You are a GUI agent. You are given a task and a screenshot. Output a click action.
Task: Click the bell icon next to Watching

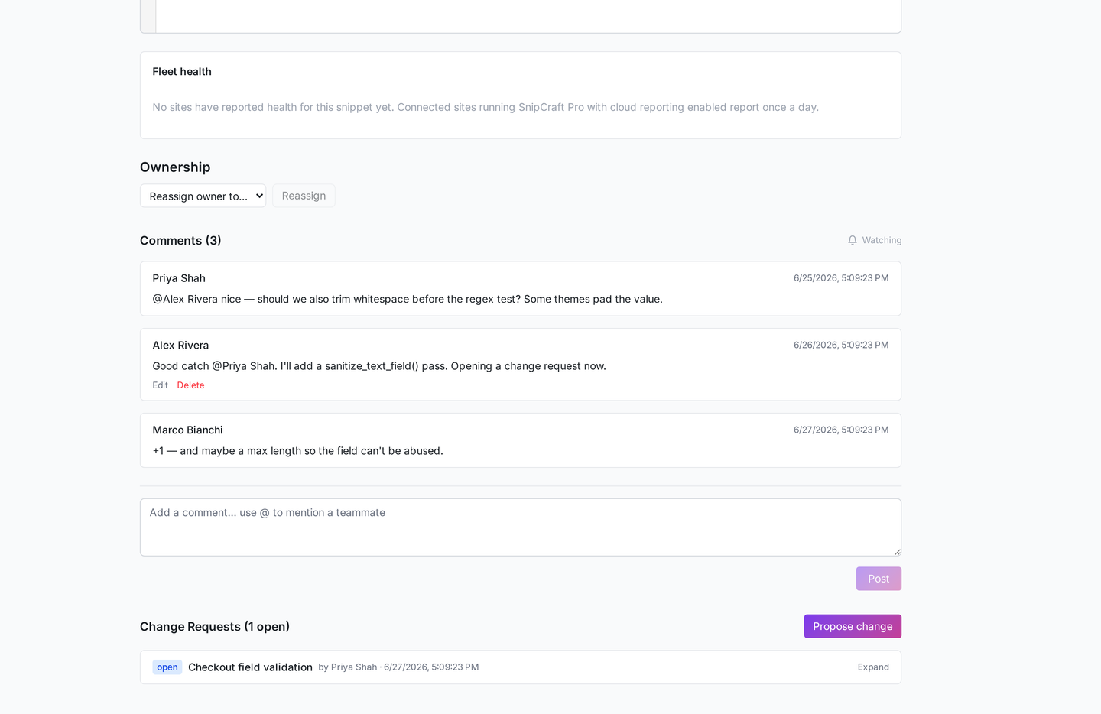point(853,240)
